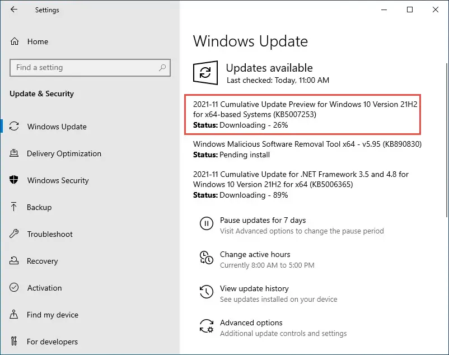449x355 pixels.
Task: Click the For developers icon
Action: click(x=14, y=341)
